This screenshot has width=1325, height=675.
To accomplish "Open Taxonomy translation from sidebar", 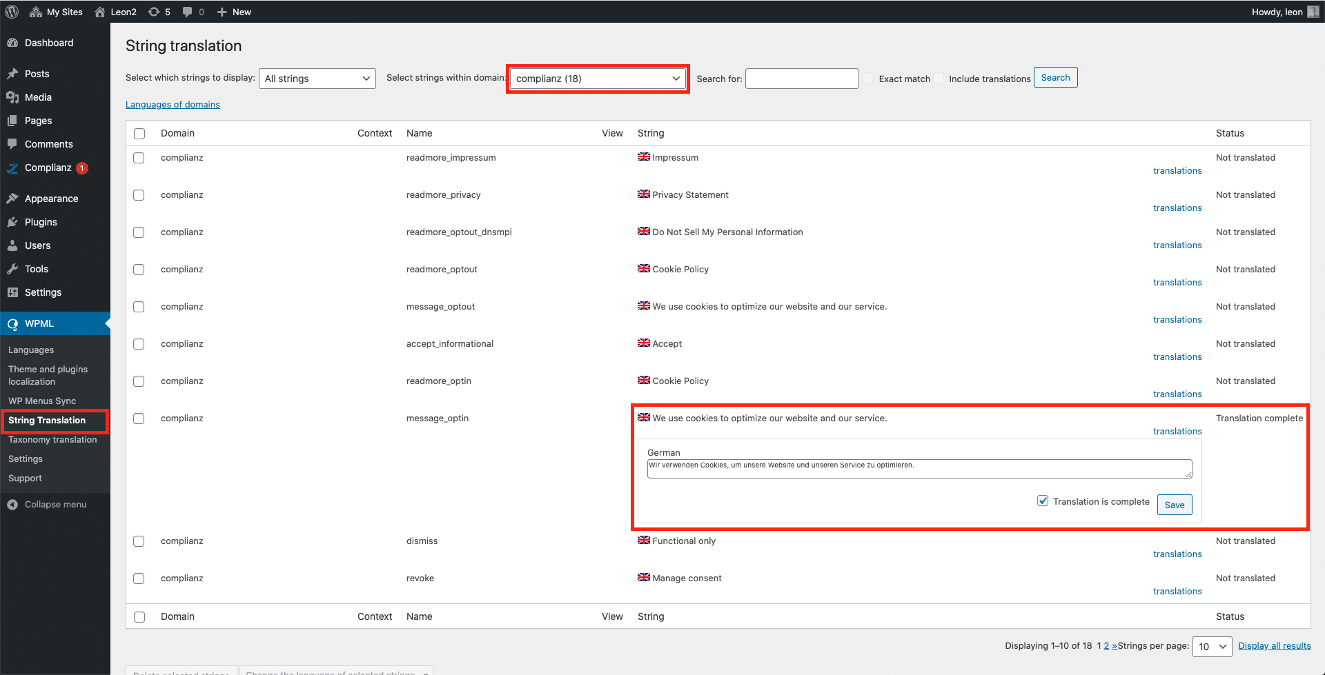I will pyautogui.click(x=52, y=439).
